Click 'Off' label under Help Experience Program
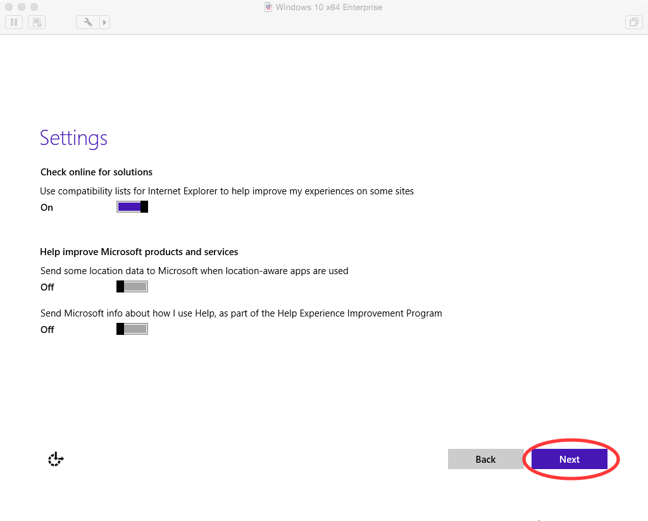 [47, 330]
